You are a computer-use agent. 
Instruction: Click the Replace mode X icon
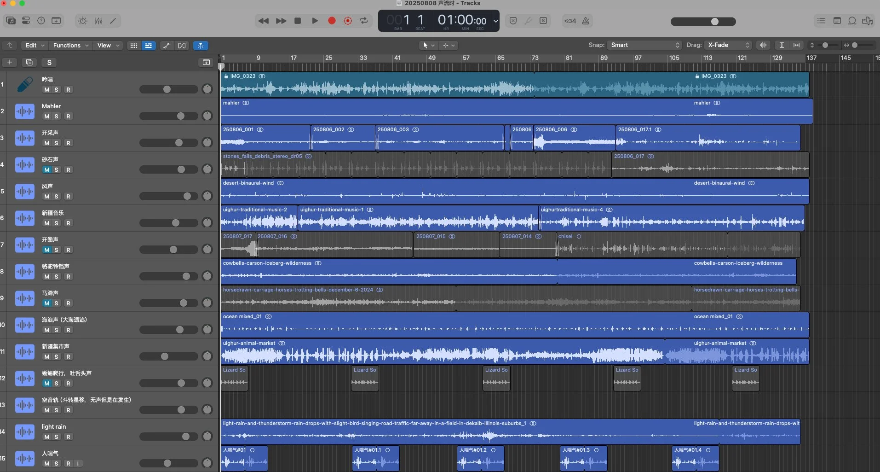pos(513,21)
